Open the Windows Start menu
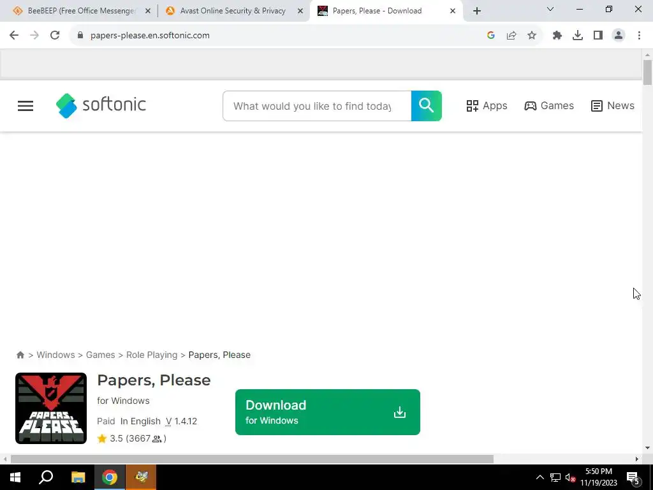653x490 pixels. (15, 477)
